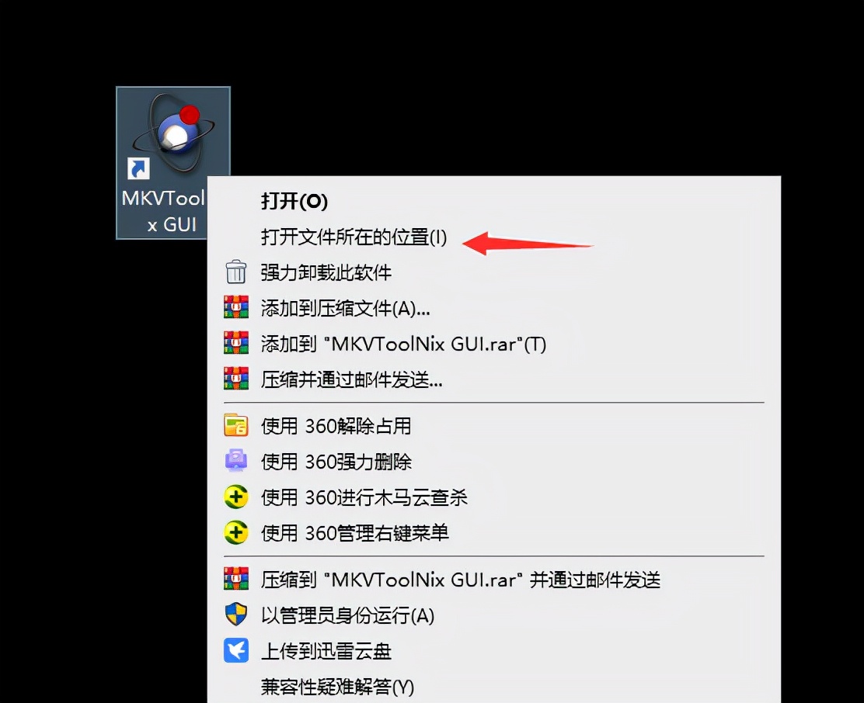864x703 pixels.
Task: Choose 兼容性疑难解答(Y) from the menu
Action: [337, 687]
